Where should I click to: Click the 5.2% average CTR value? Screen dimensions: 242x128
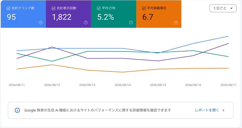[106, 17]
